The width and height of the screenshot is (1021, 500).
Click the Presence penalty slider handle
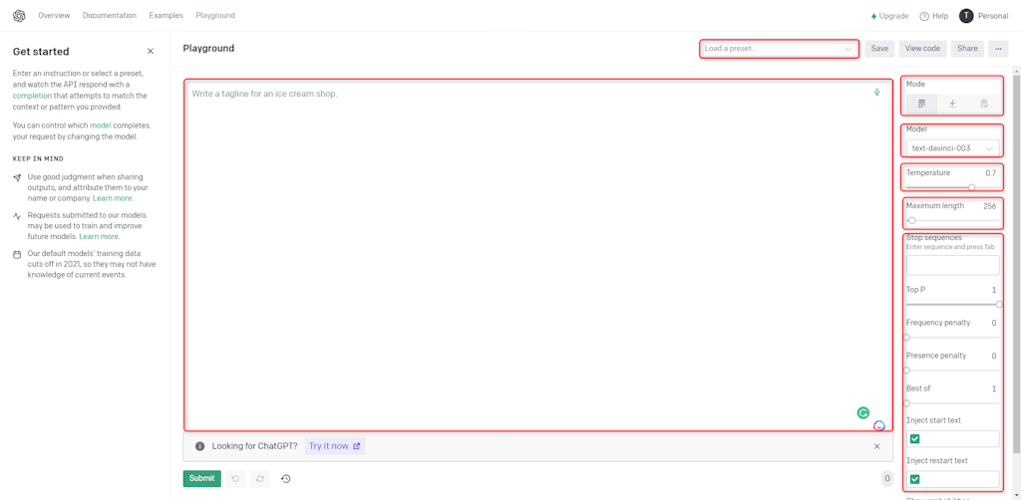click(906, 370)
